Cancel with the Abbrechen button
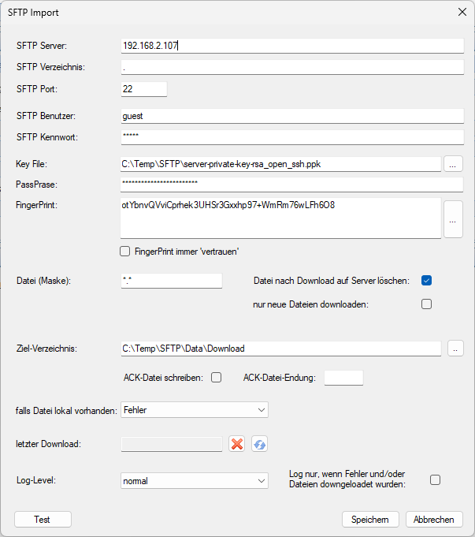The image size is (475, 537). (x=434, y=520)
